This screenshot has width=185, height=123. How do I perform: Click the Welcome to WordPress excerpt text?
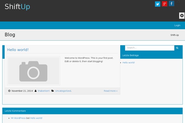point(89,60)
